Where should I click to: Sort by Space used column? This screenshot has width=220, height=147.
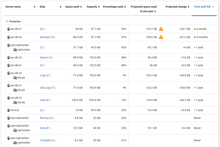click(74, 7)
